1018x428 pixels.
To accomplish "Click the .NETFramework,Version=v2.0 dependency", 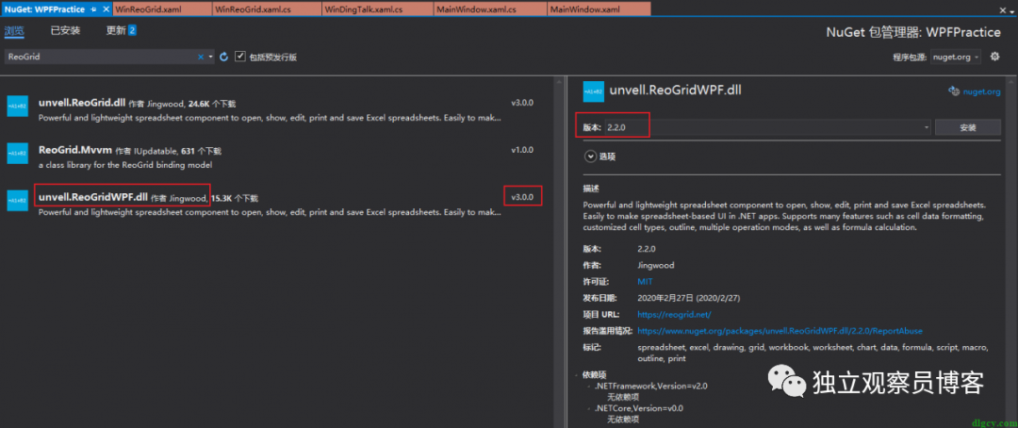I will [x=650, y=386].
